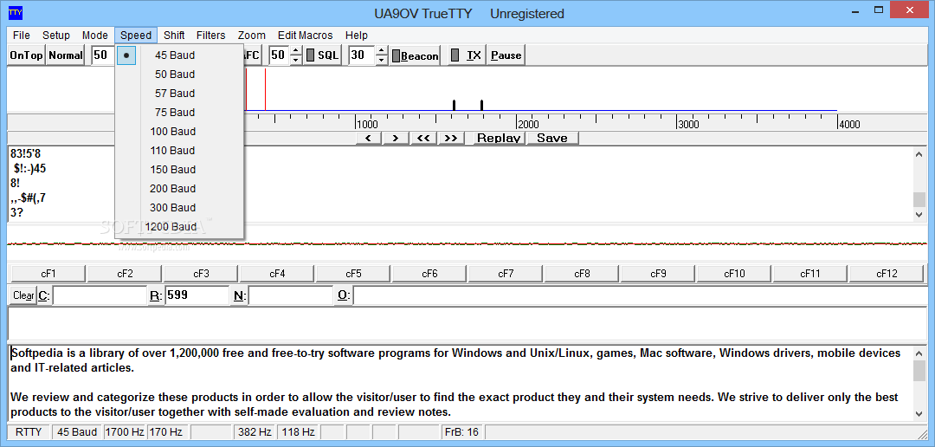This screenshot has width=935, height=447.
Task: Click the Pause button
Action: (x=506, y=55)
